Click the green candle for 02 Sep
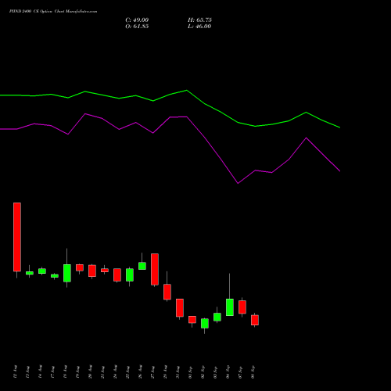The height and width of the screenshot is (391, 391). pos(205,324)
